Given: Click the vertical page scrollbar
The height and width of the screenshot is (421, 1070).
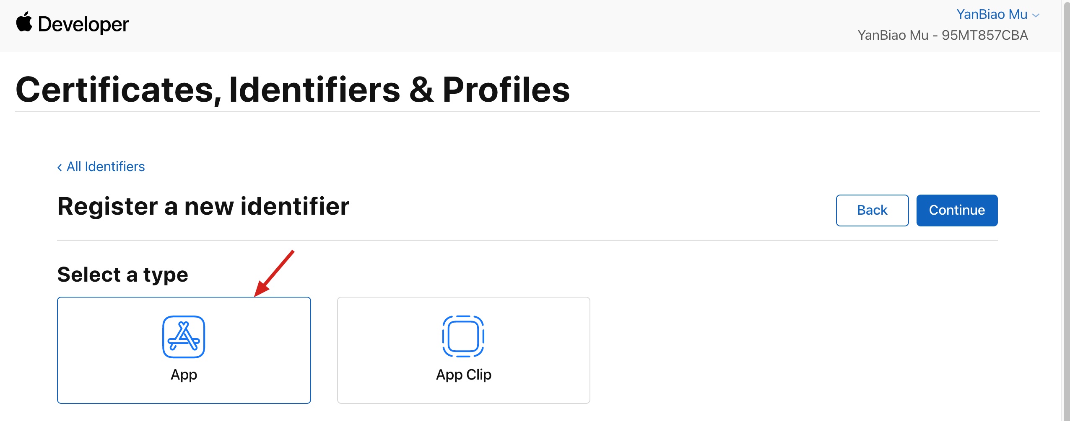Looking at the screenshot, I should 1066,209.
